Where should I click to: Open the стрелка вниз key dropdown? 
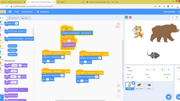pos(92,73)
